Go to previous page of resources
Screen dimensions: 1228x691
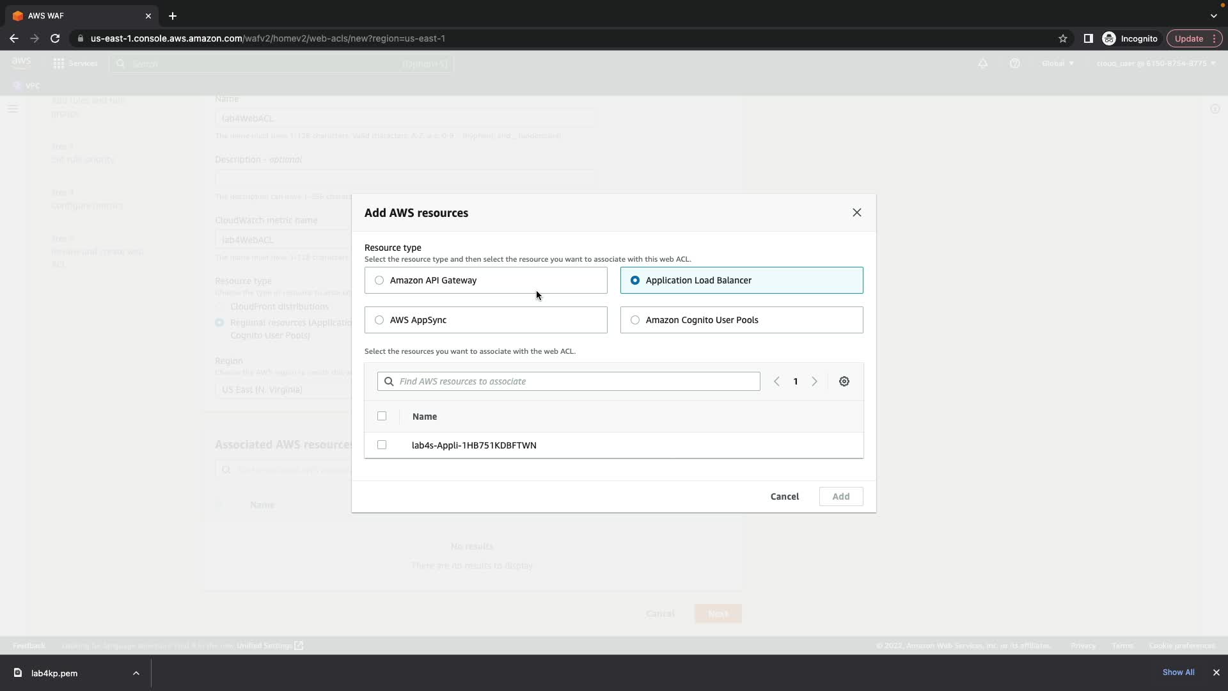[x=776, y=381]
